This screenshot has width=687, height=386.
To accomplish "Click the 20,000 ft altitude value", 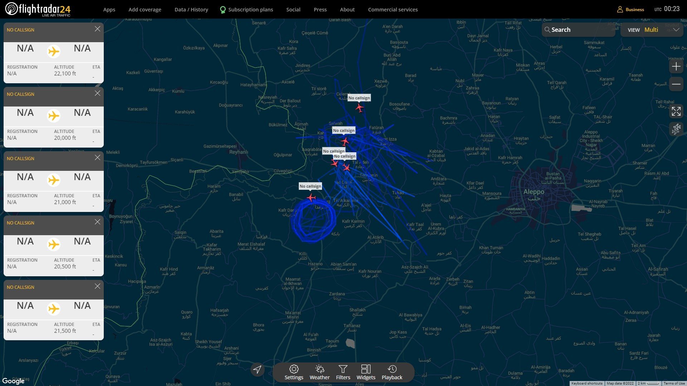I will (x=65, y=138).
